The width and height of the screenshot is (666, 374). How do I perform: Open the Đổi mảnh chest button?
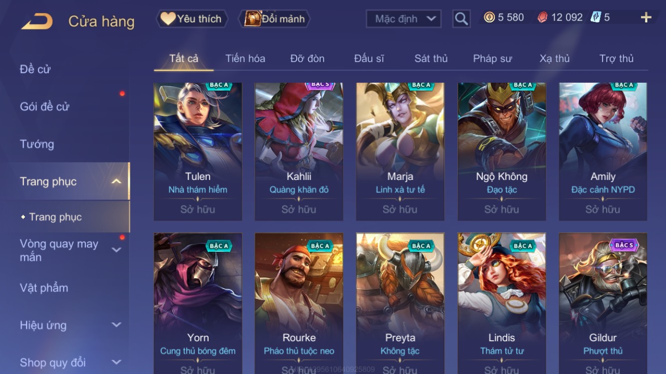point(275,19)
